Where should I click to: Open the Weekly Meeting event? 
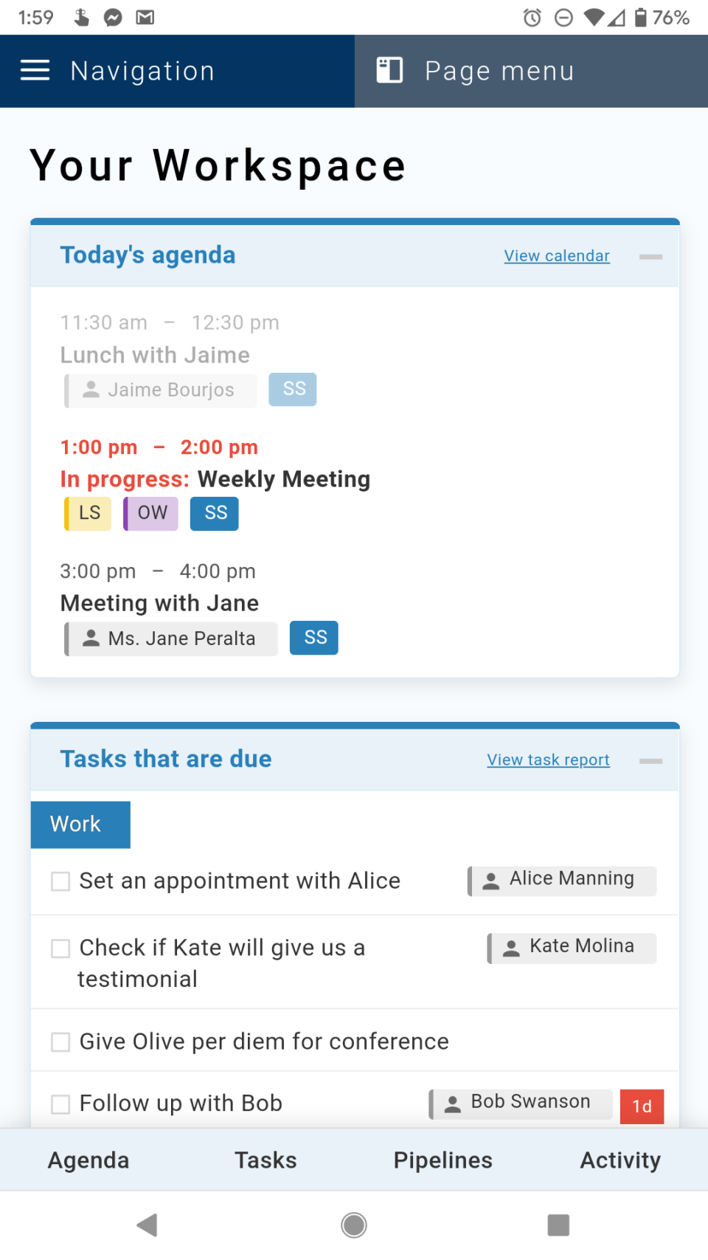click(x=284, y=479)
